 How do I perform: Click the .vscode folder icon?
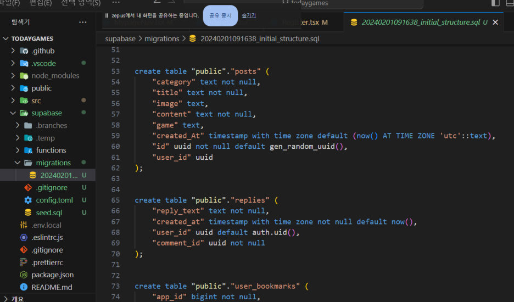pos(24,63)
